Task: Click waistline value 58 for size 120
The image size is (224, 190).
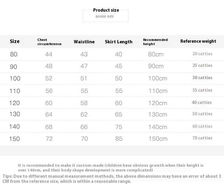Action: point(84,103)
